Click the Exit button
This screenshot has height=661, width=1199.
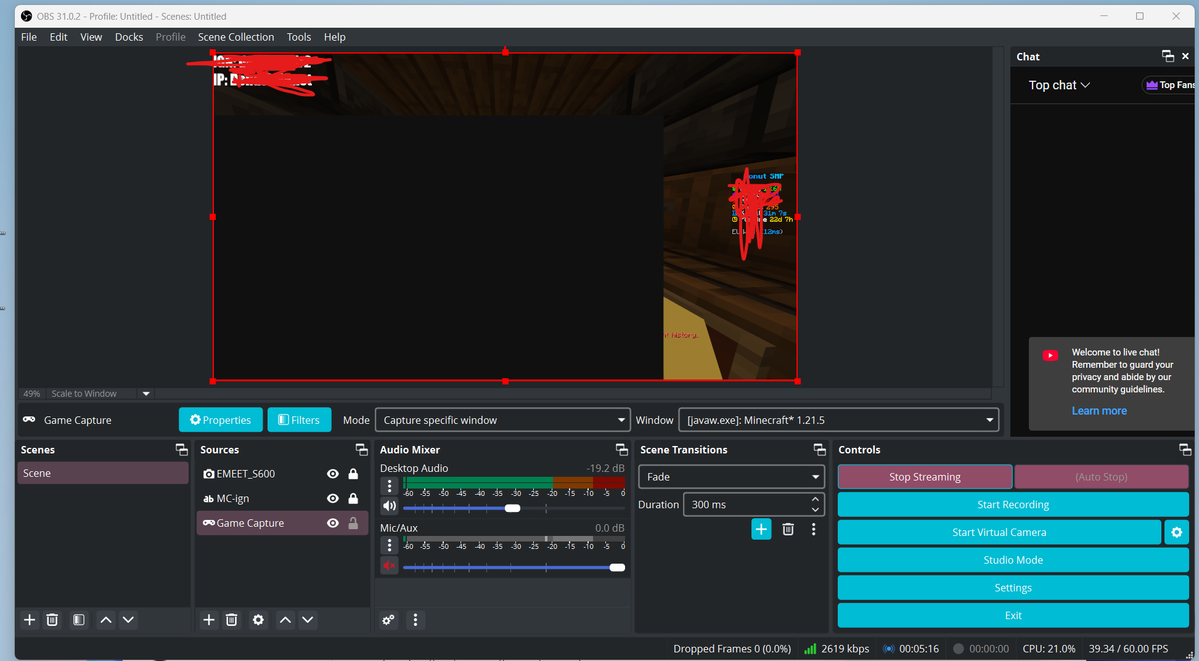(1013, 615)
